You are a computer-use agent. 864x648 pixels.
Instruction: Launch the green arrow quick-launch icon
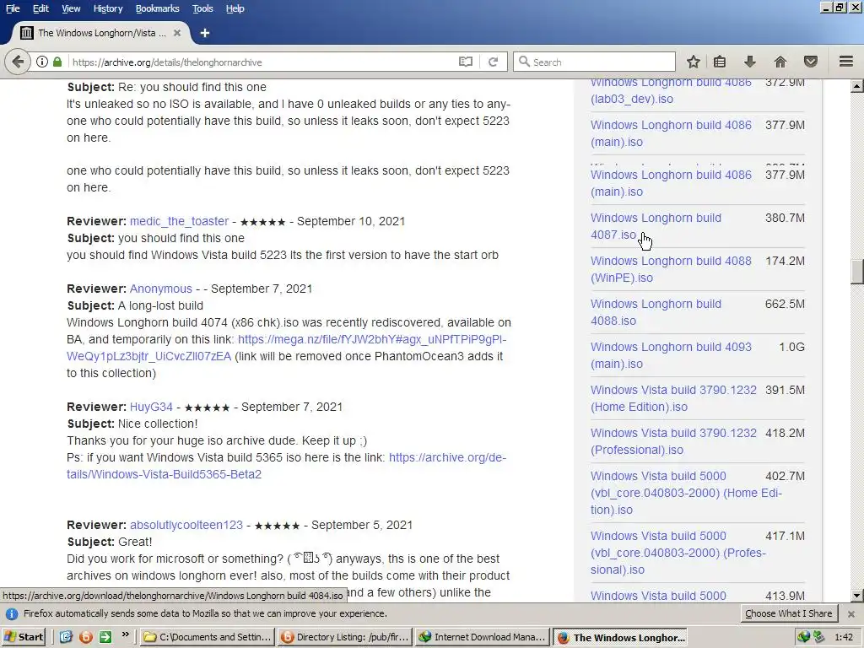pyautogui.click(x=105, y=637)
